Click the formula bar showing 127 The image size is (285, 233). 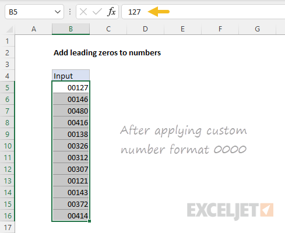[203, 12]
